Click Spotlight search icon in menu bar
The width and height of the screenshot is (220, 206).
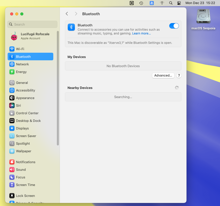[x=171, y=3]
